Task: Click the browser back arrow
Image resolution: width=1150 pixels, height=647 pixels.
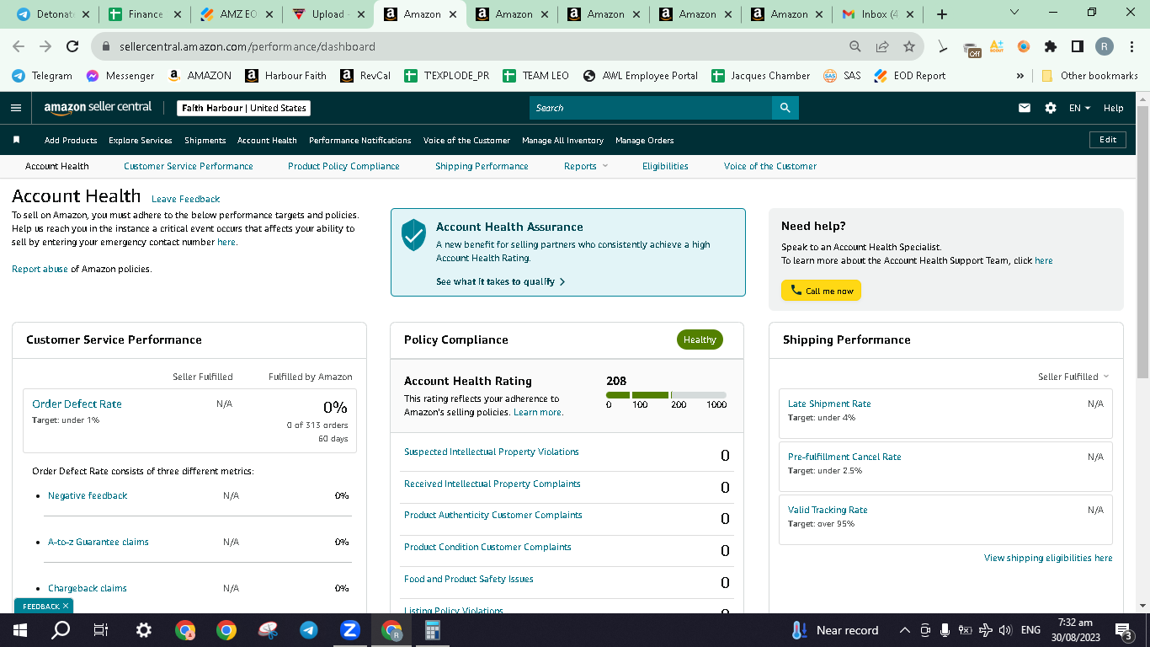Action: click(19, 46)
